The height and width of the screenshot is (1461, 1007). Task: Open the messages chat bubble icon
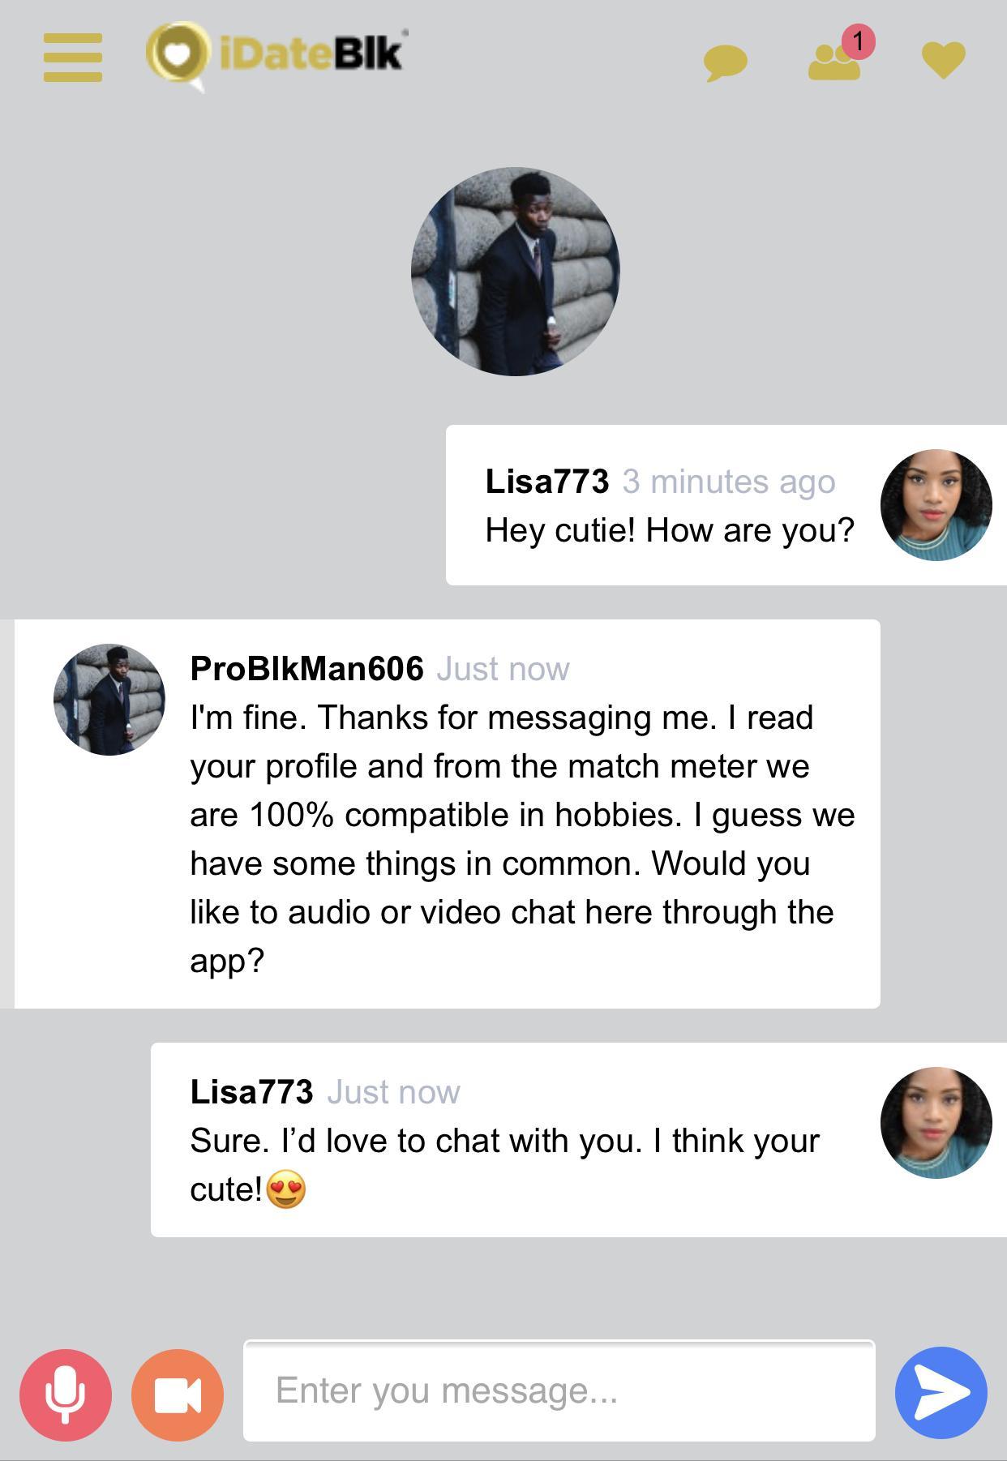[725, 62]
